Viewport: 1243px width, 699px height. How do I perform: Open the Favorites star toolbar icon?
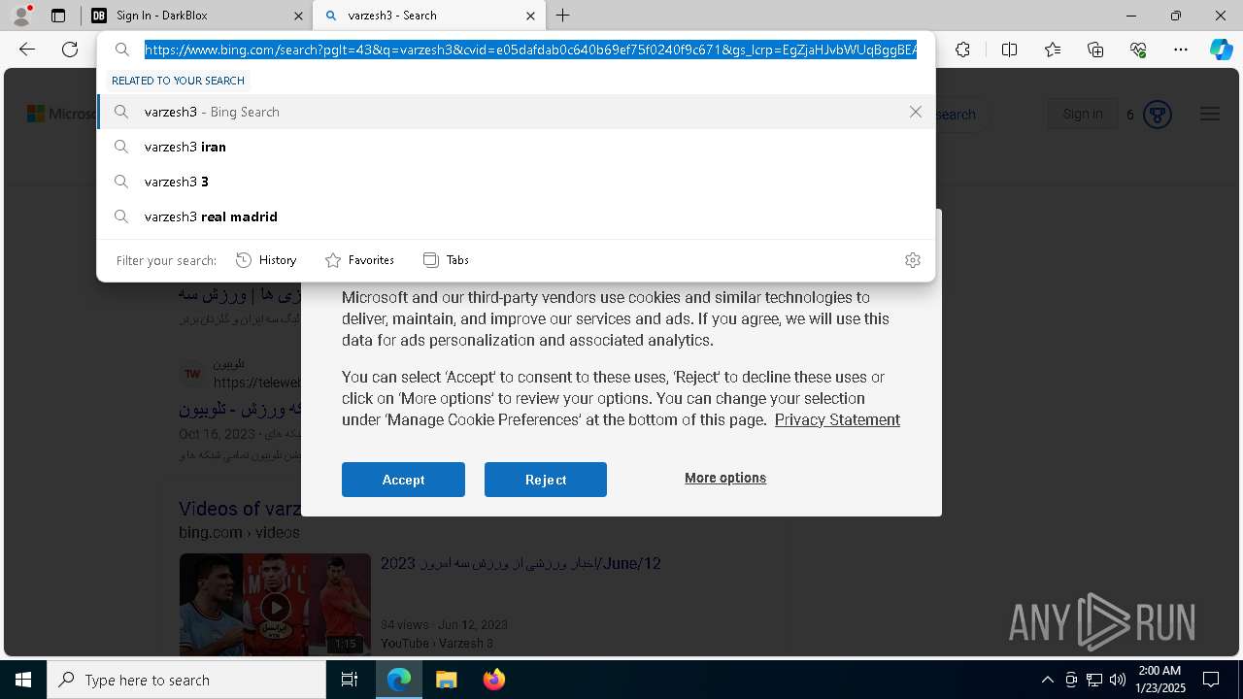(x=1053, y=50)
